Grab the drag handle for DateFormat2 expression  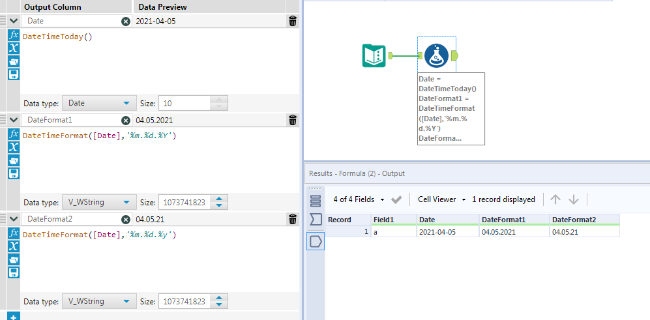[3, 219]
